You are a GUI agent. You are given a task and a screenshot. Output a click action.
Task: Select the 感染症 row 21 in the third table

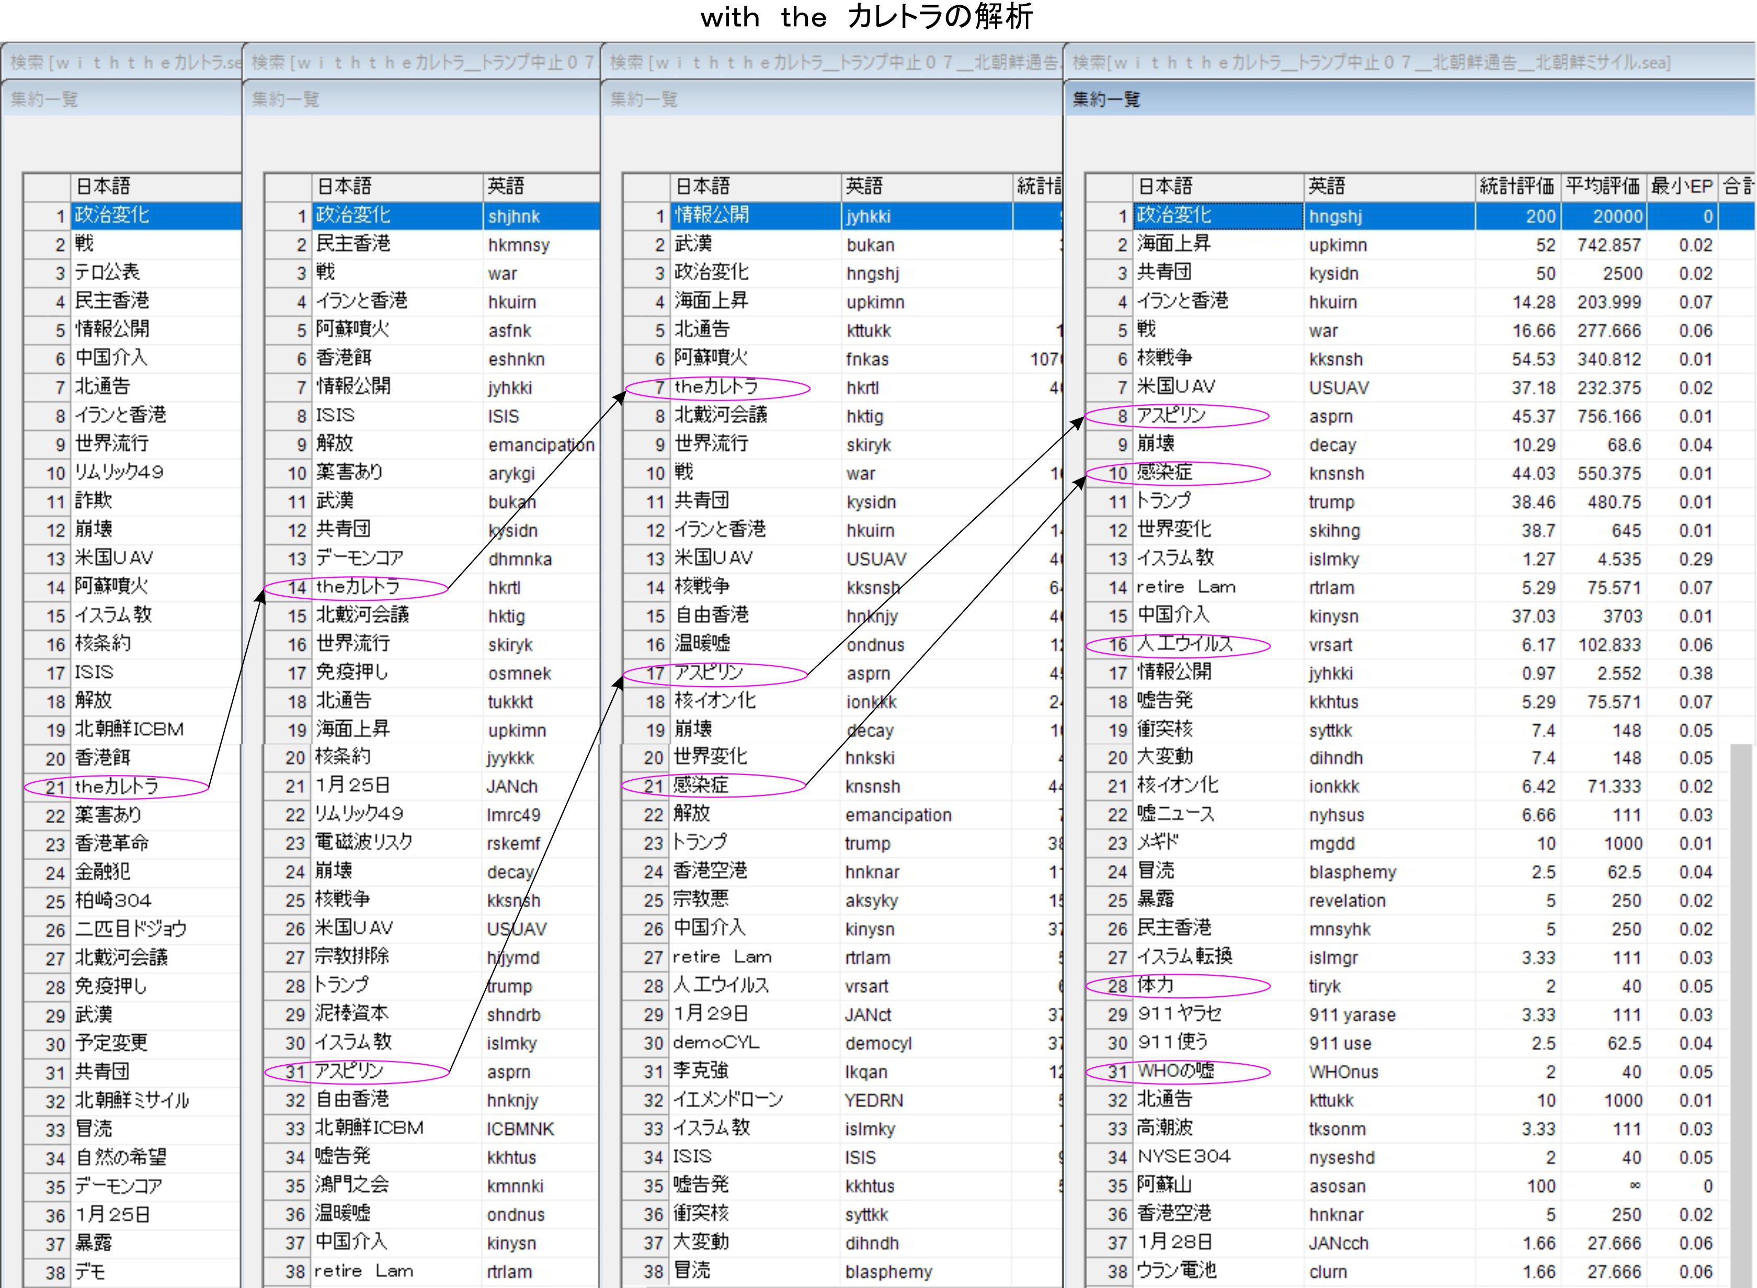tap(701, 786)
